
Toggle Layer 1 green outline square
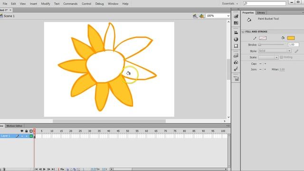point(31,136)
